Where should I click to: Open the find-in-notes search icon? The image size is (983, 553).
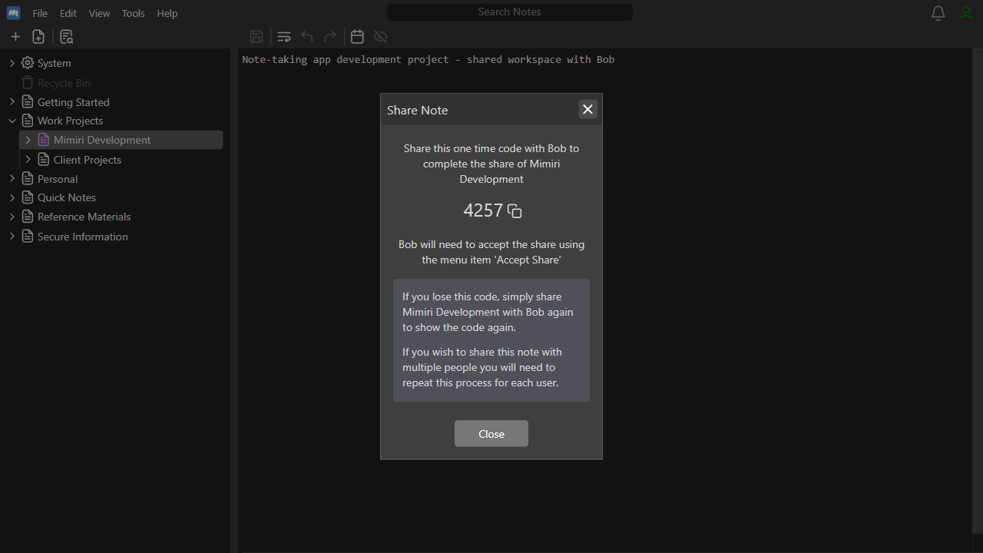pyautogui.click(x=67, y=36)
